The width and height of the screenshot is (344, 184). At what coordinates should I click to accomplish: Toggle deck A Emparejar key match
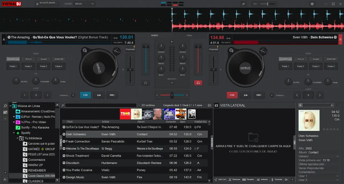(x=130, y=49)
